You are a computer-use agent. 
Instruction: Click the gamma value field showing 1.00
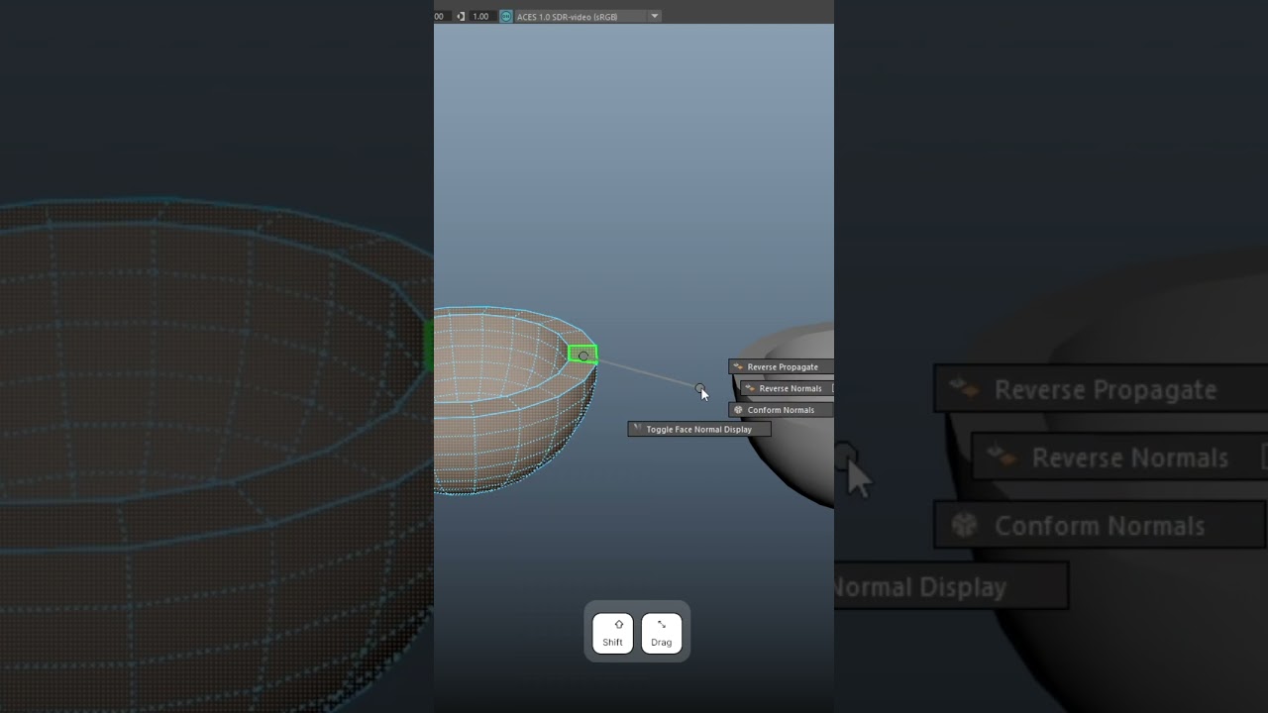[x=480, y=16]
